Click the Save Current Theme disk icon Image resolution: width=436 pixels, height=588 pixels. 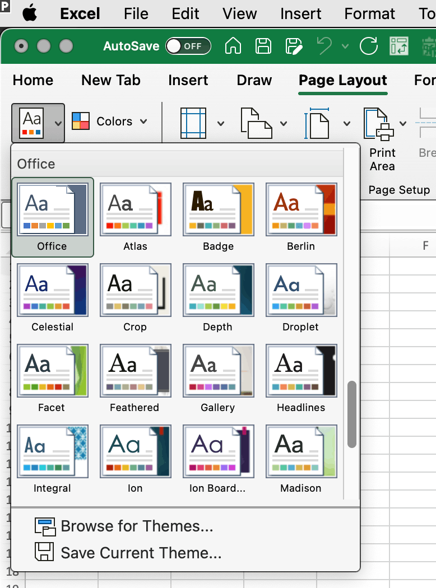pos(44,552)
